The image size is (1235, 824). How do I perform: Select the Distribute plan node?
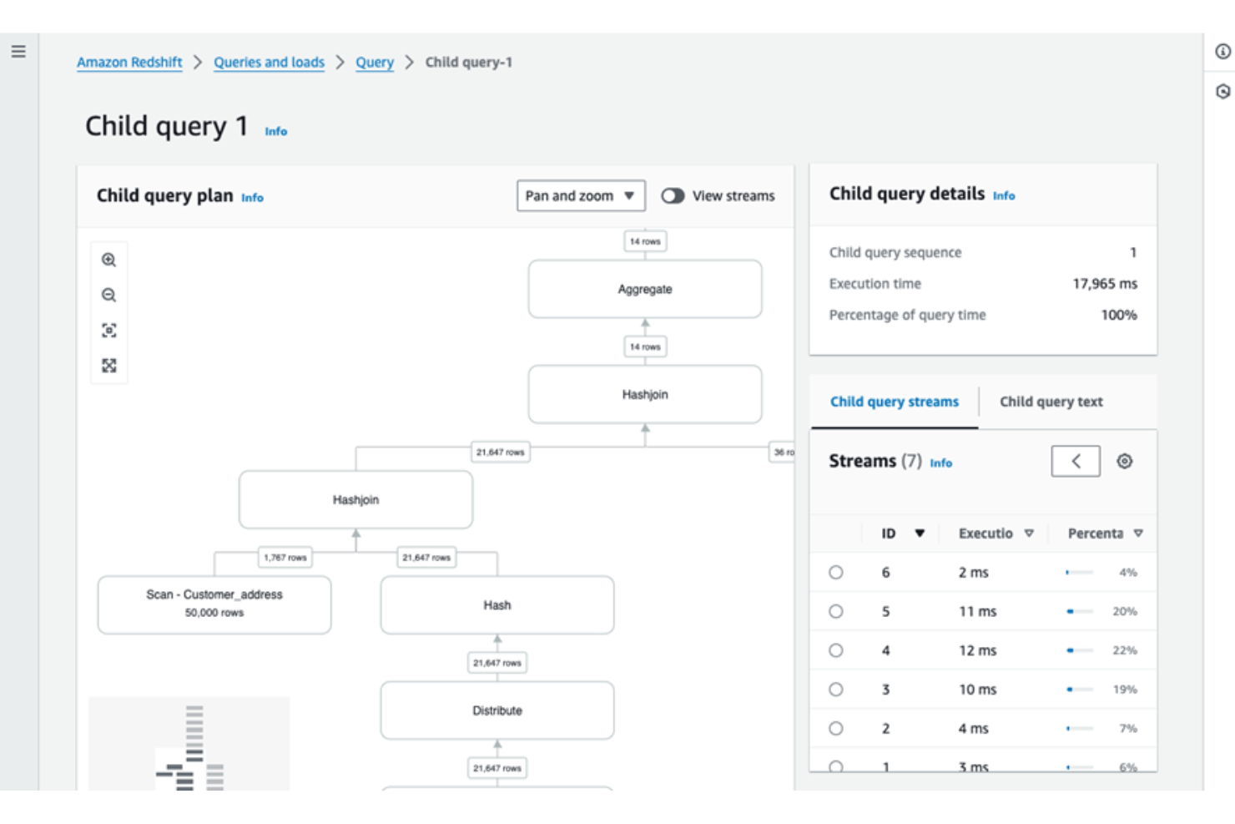click(497, 710)
